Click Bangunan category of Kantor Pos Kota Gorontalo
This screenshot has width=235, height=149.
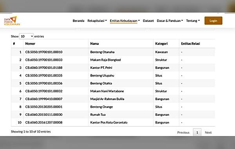pyautogui.click(x=162, y=122)
